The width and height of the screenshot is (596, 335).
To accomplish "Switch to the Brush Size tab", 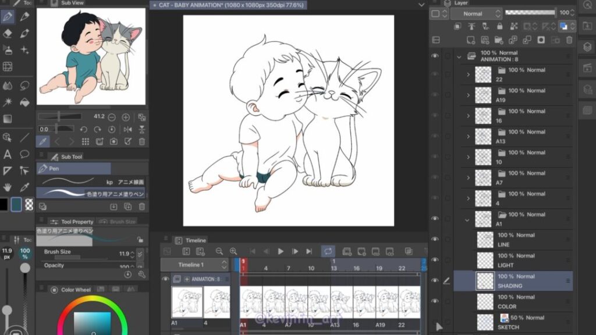I will pos(117,222).
